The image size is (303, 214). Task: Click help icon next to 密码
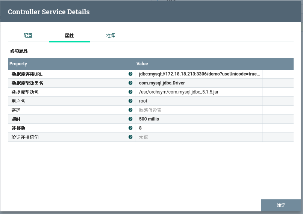130,110
